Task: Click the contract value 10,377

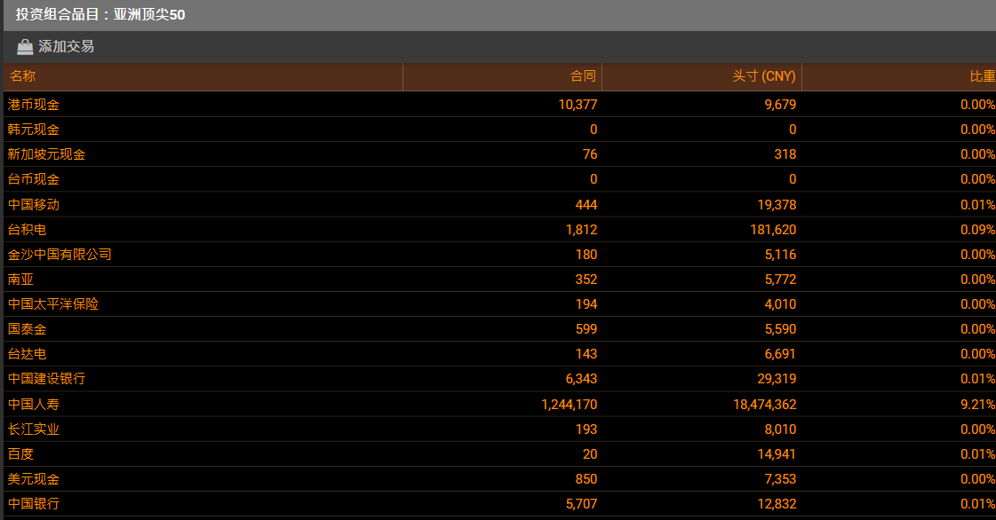Action: (578, 105)
